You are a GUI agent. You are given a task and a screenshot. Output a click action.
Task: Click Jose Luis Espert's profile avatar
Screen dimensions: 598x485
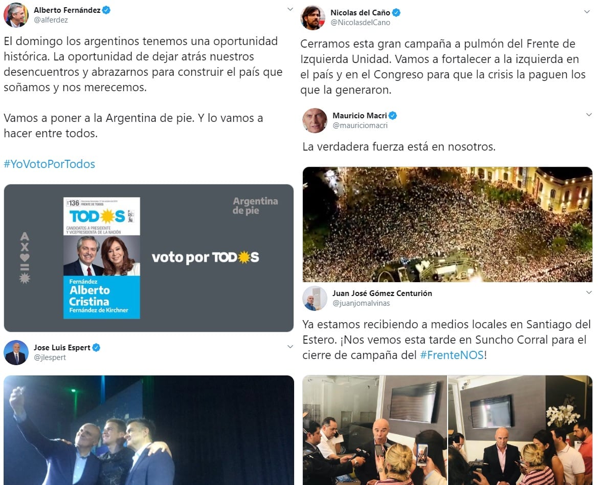pos(16,352)
